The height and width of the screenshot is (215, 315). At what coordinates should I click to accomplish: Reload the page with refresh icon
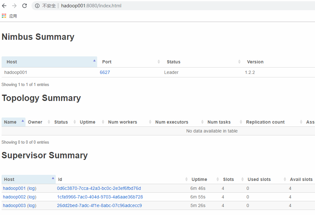coord(25,6)
